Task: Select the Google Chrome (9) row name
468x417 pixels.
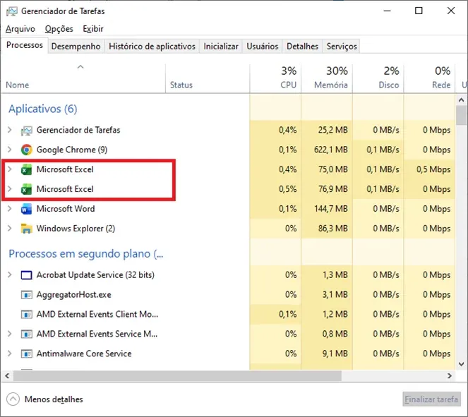Action: point(72,150)
